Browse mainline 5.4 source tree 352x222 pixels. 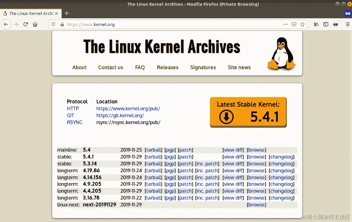click(x=256, y=150)
